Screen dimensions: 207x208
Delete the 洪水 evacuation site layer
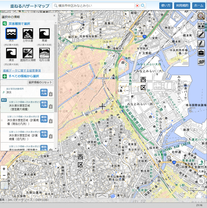51,94
